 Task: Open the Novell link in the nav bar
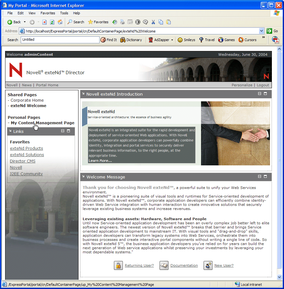(12, 85)
